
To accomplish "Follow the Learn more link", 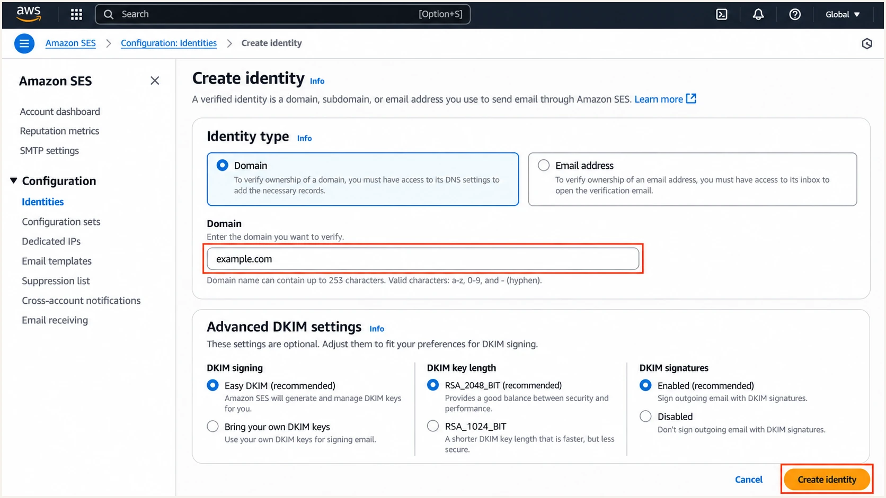I will point(658,99).
